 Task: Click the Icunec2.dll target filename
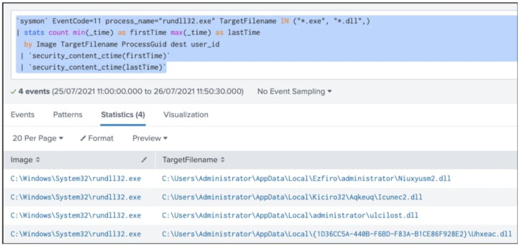(x=292, y=198)
